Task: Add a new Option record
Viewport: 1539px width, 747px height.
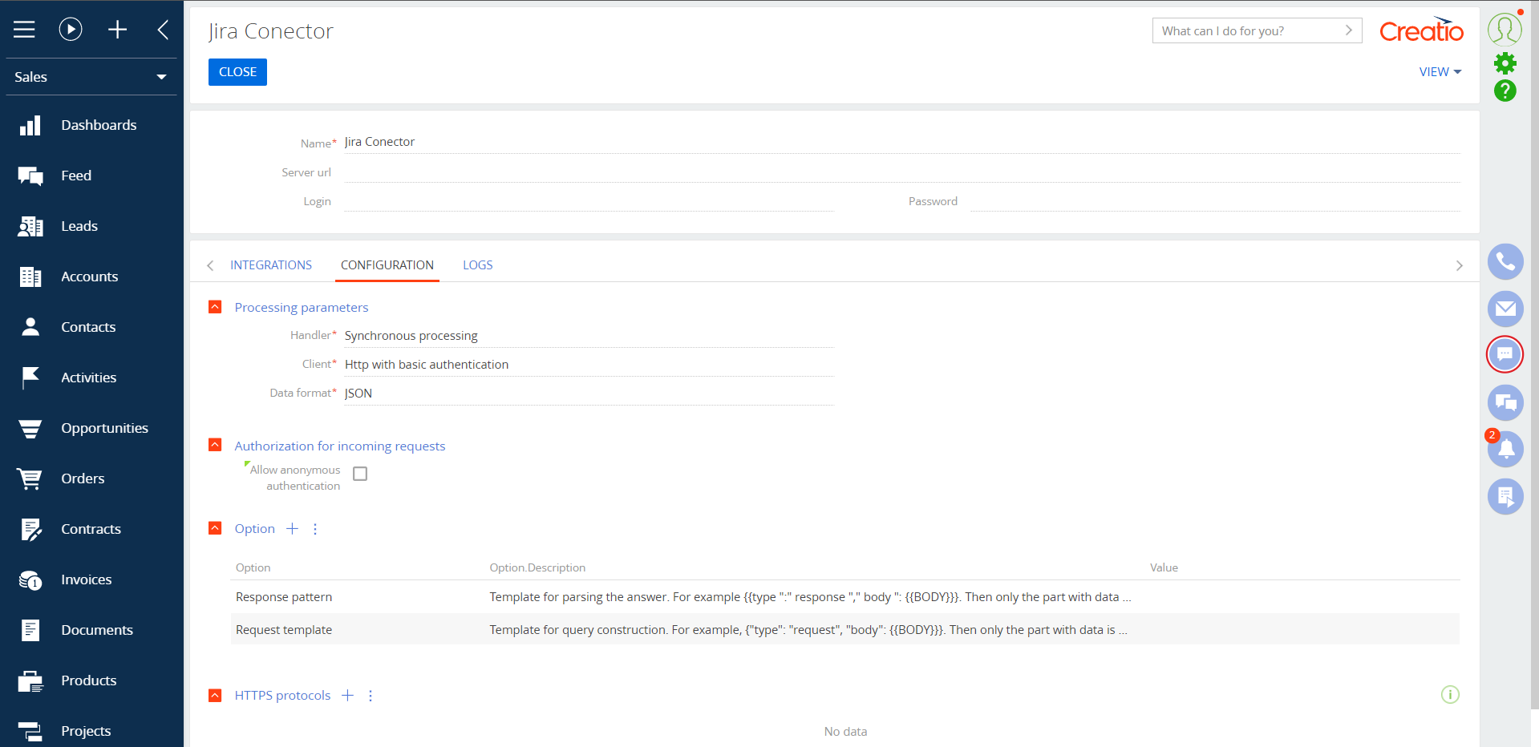Action: (x=293, y=529)
